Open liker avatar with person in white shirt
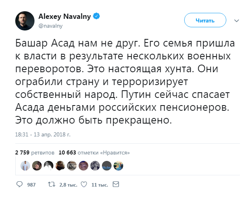The height and width of the screenshot is (197, 252). point(26,166)
